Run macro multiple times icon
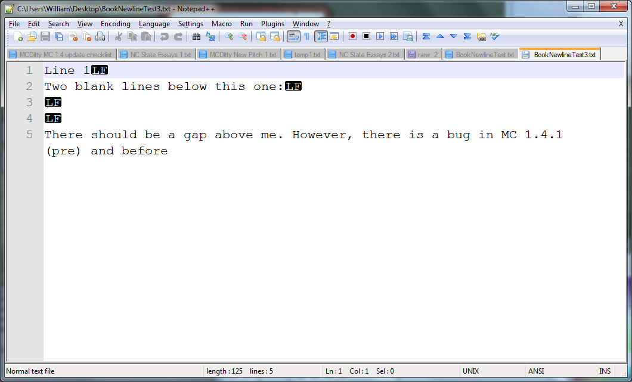Image resolution: width=632 pixels, height=382 pixels. pos(394,37)
